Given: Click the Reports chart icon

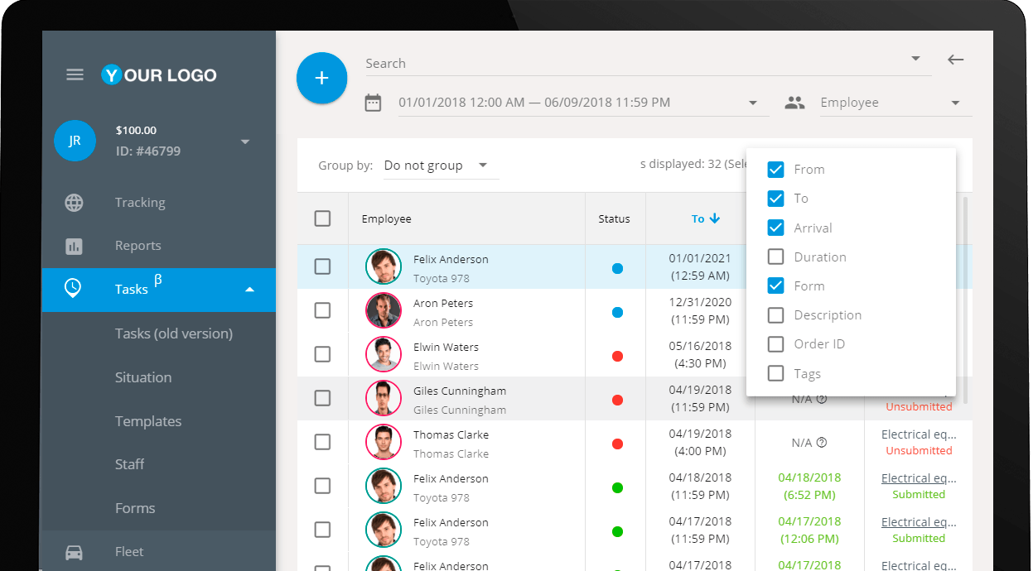Looking at the screenshot, I should (x=75, y=246).
